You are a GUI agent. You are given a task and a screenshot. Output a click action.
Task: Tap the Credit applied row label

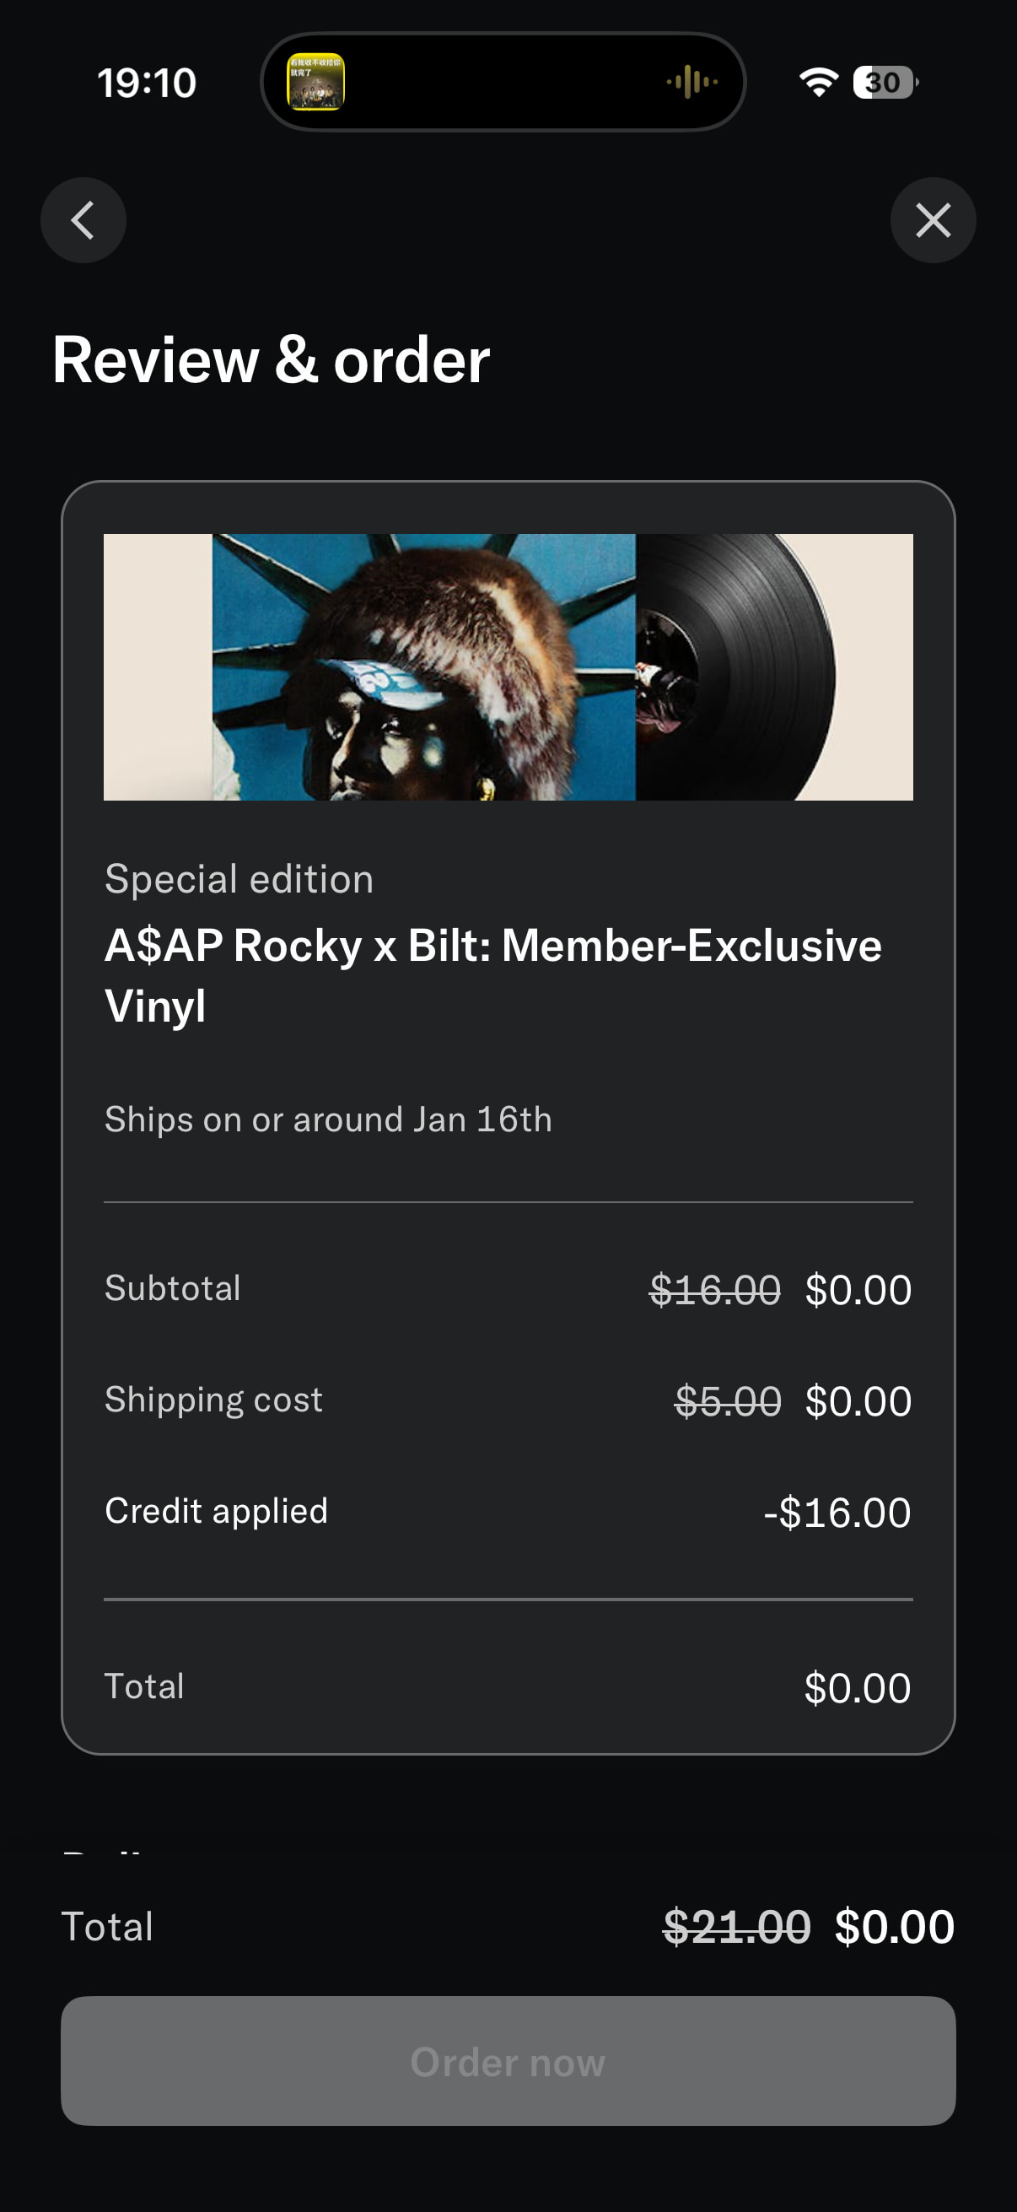216,1511
